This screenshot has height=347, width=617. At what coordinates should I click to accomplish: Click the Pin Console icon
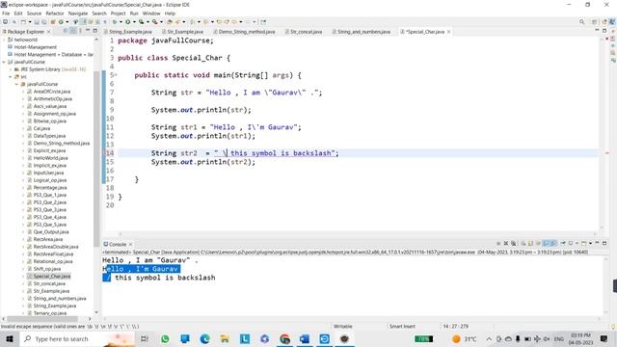point(563,244)
